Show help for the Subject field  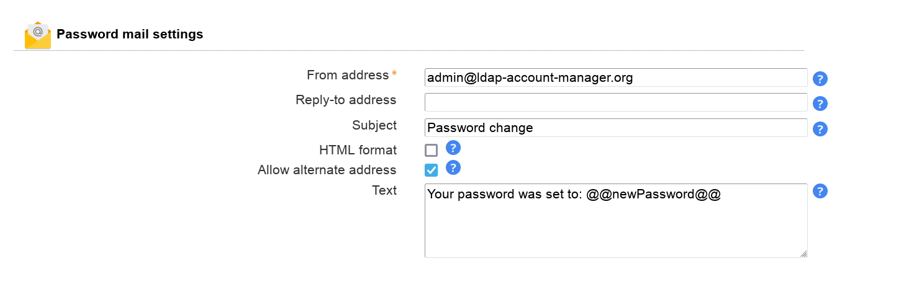click(820, 129)
